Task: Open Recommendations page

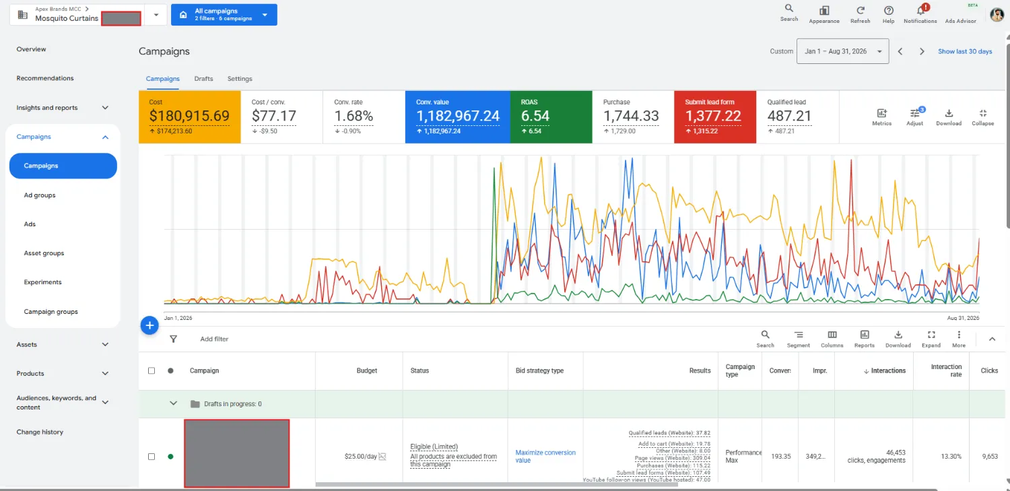Action: 45,78
